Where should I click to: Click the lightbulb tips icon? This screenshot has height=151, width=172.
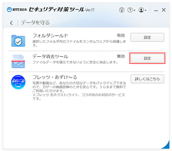[x=122, y=10]
